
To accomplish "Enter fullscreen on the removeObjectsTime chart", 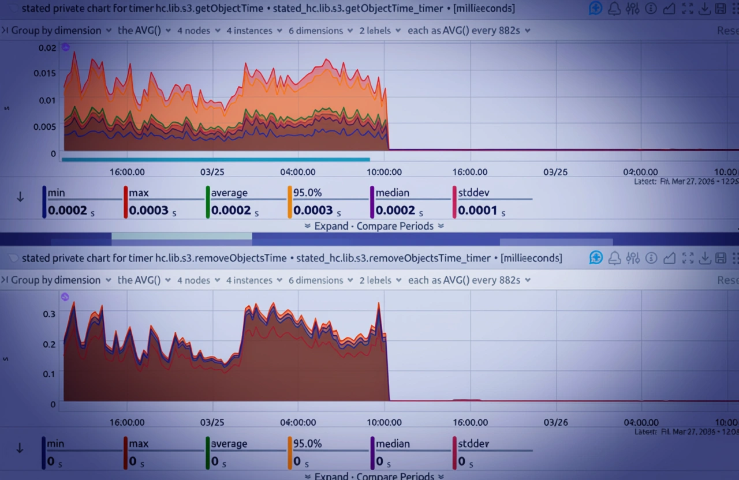I will coord(687,258).
